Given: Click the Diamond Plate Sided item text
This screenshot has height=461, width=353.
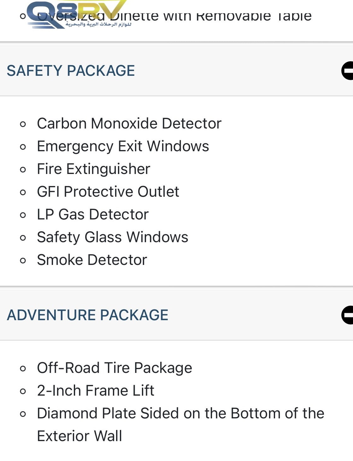Looking at the screenshot, I should (x=180, y=413).
